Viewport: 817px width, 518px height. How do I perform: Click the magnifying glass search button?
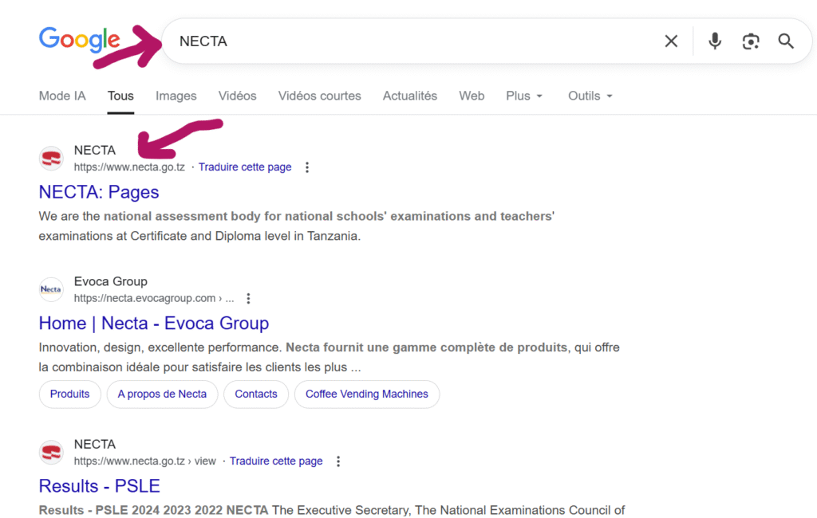click(786, 41)
